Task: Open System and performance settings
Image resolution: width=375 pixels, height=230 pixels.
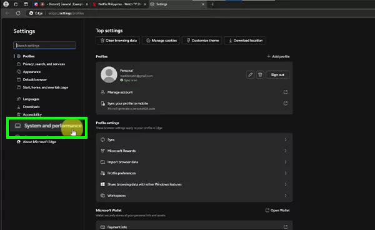Action: (47, 126)
